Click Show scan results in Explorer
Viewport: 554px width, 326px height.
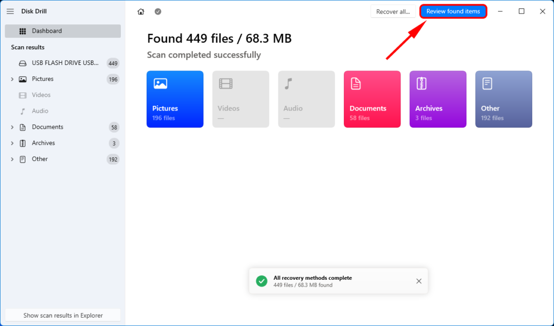coord(63,315)
